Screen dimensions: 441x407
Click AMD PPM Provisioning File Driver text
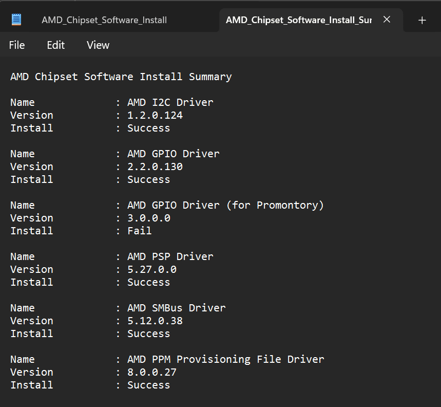[225, 359]
